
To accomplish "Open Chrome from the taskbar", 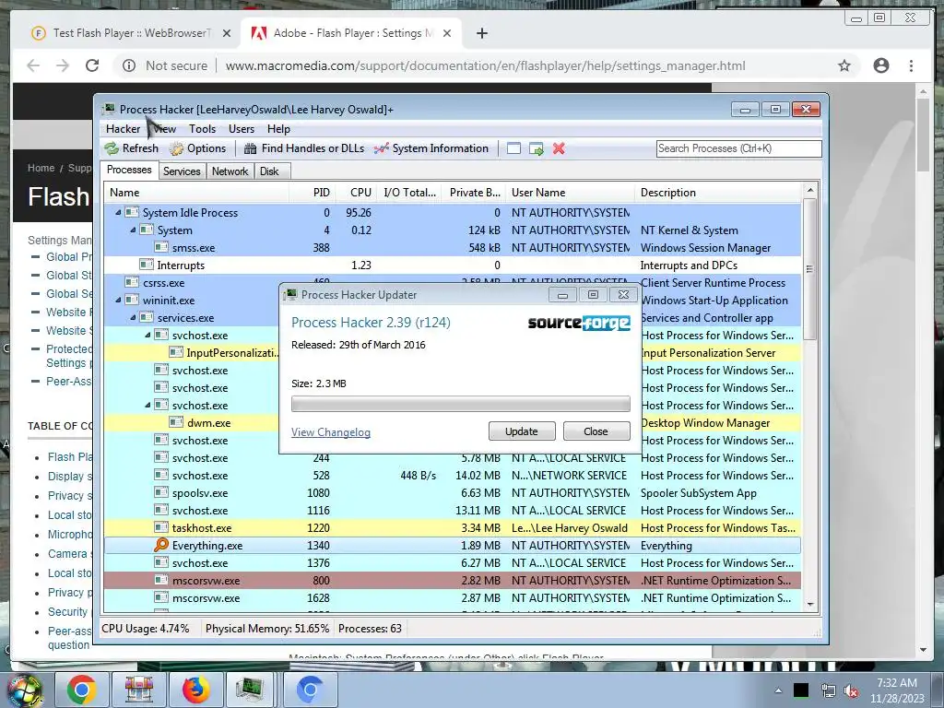I will (x=82, y=690).
